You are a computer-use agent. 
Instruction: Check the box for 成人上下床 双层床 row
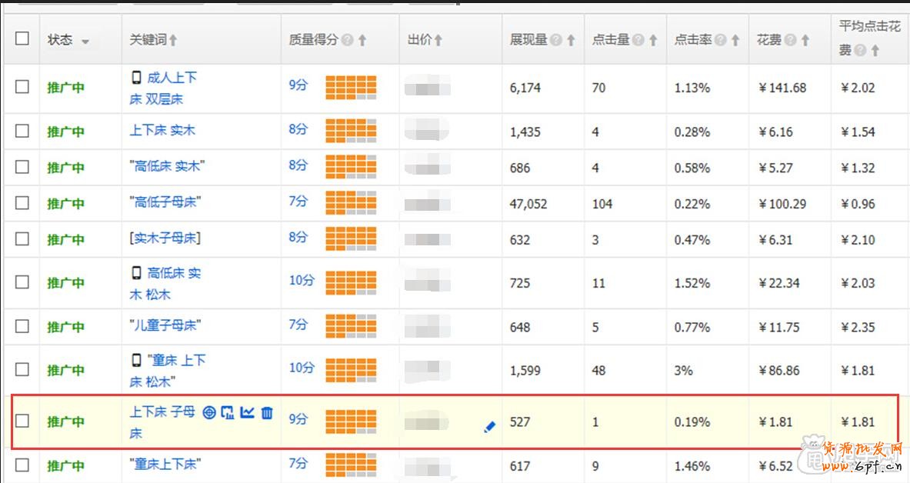coord(22,87)
